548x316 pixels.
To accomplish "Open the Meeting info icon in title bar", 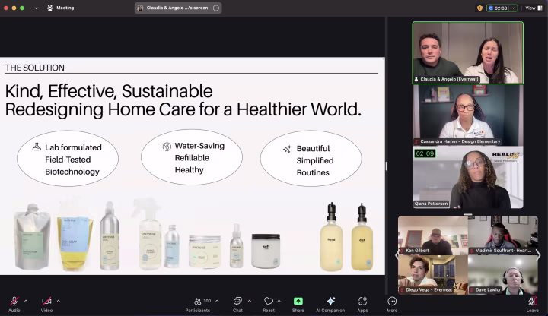I will (49, 8).
